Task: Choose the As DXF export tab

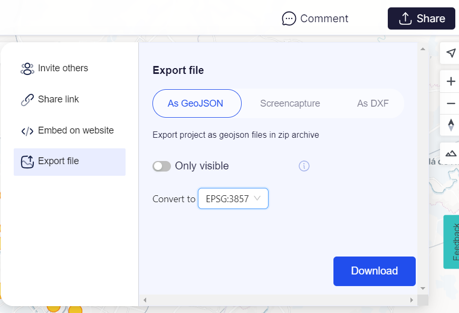Action: coord(372,103)
